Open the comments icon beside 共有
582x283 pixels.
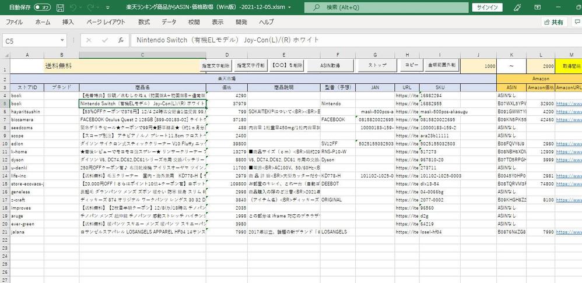tap(577, 22)
